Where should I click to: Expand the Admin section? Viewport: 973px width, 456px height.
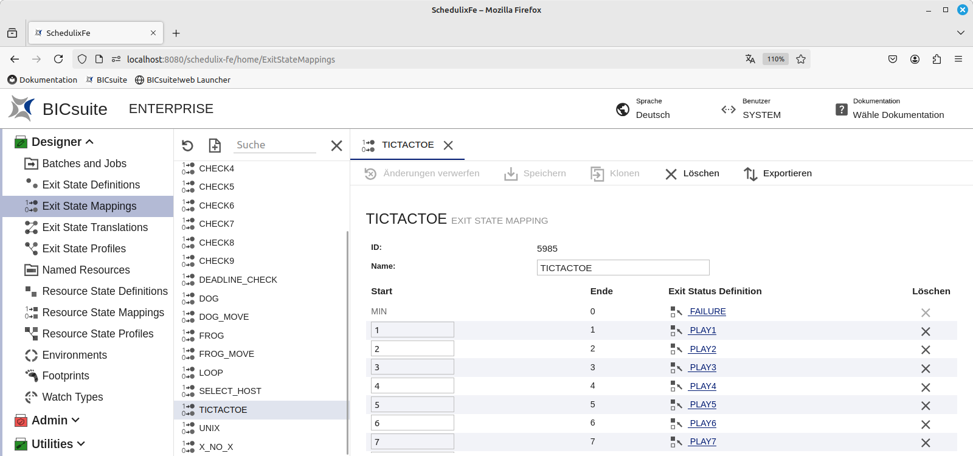[75, 420]
